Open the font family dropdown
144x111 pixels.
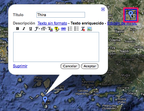point(37,29)
